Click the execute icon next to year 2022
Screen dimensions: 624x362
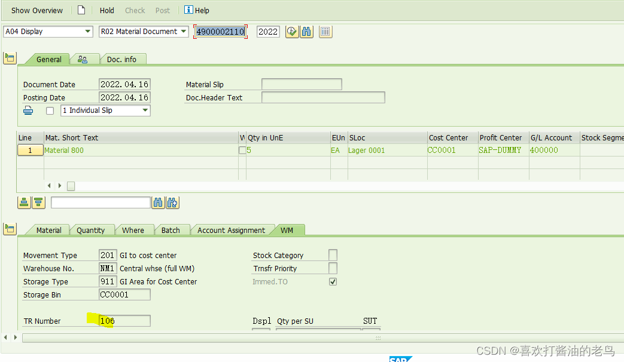(x=292, y=32)
